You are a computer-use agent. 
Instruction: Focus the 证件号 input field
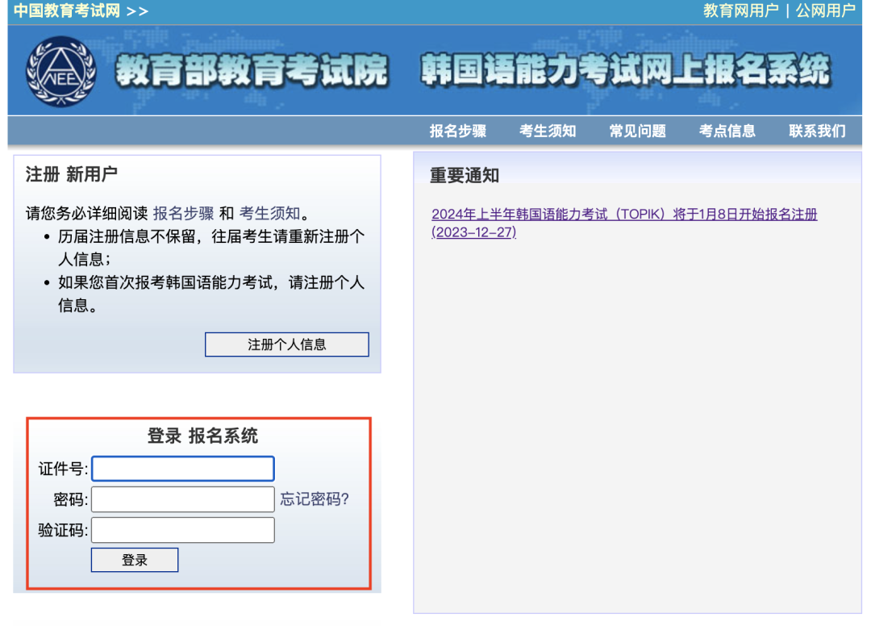183,468
